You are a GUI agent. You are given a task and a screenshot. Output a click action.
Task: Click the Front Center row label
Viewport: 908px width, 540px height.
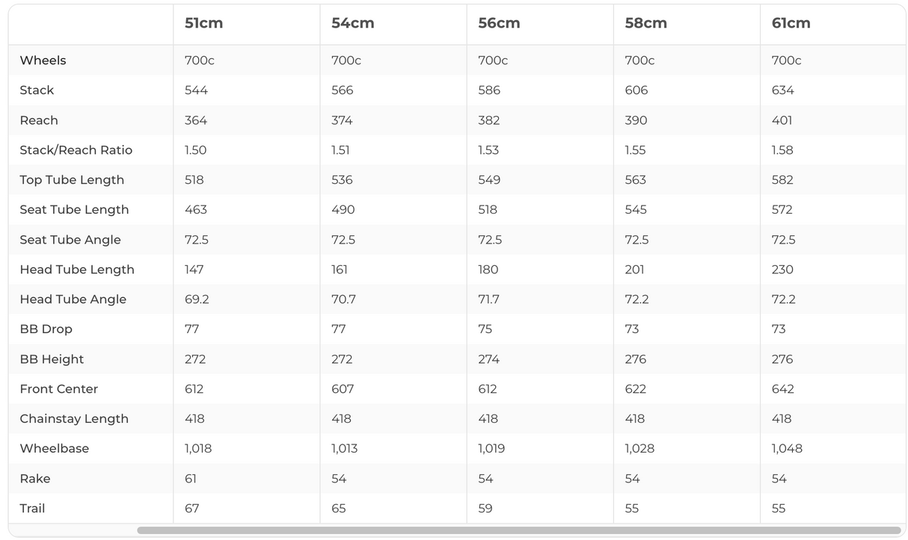click(58, 389)
